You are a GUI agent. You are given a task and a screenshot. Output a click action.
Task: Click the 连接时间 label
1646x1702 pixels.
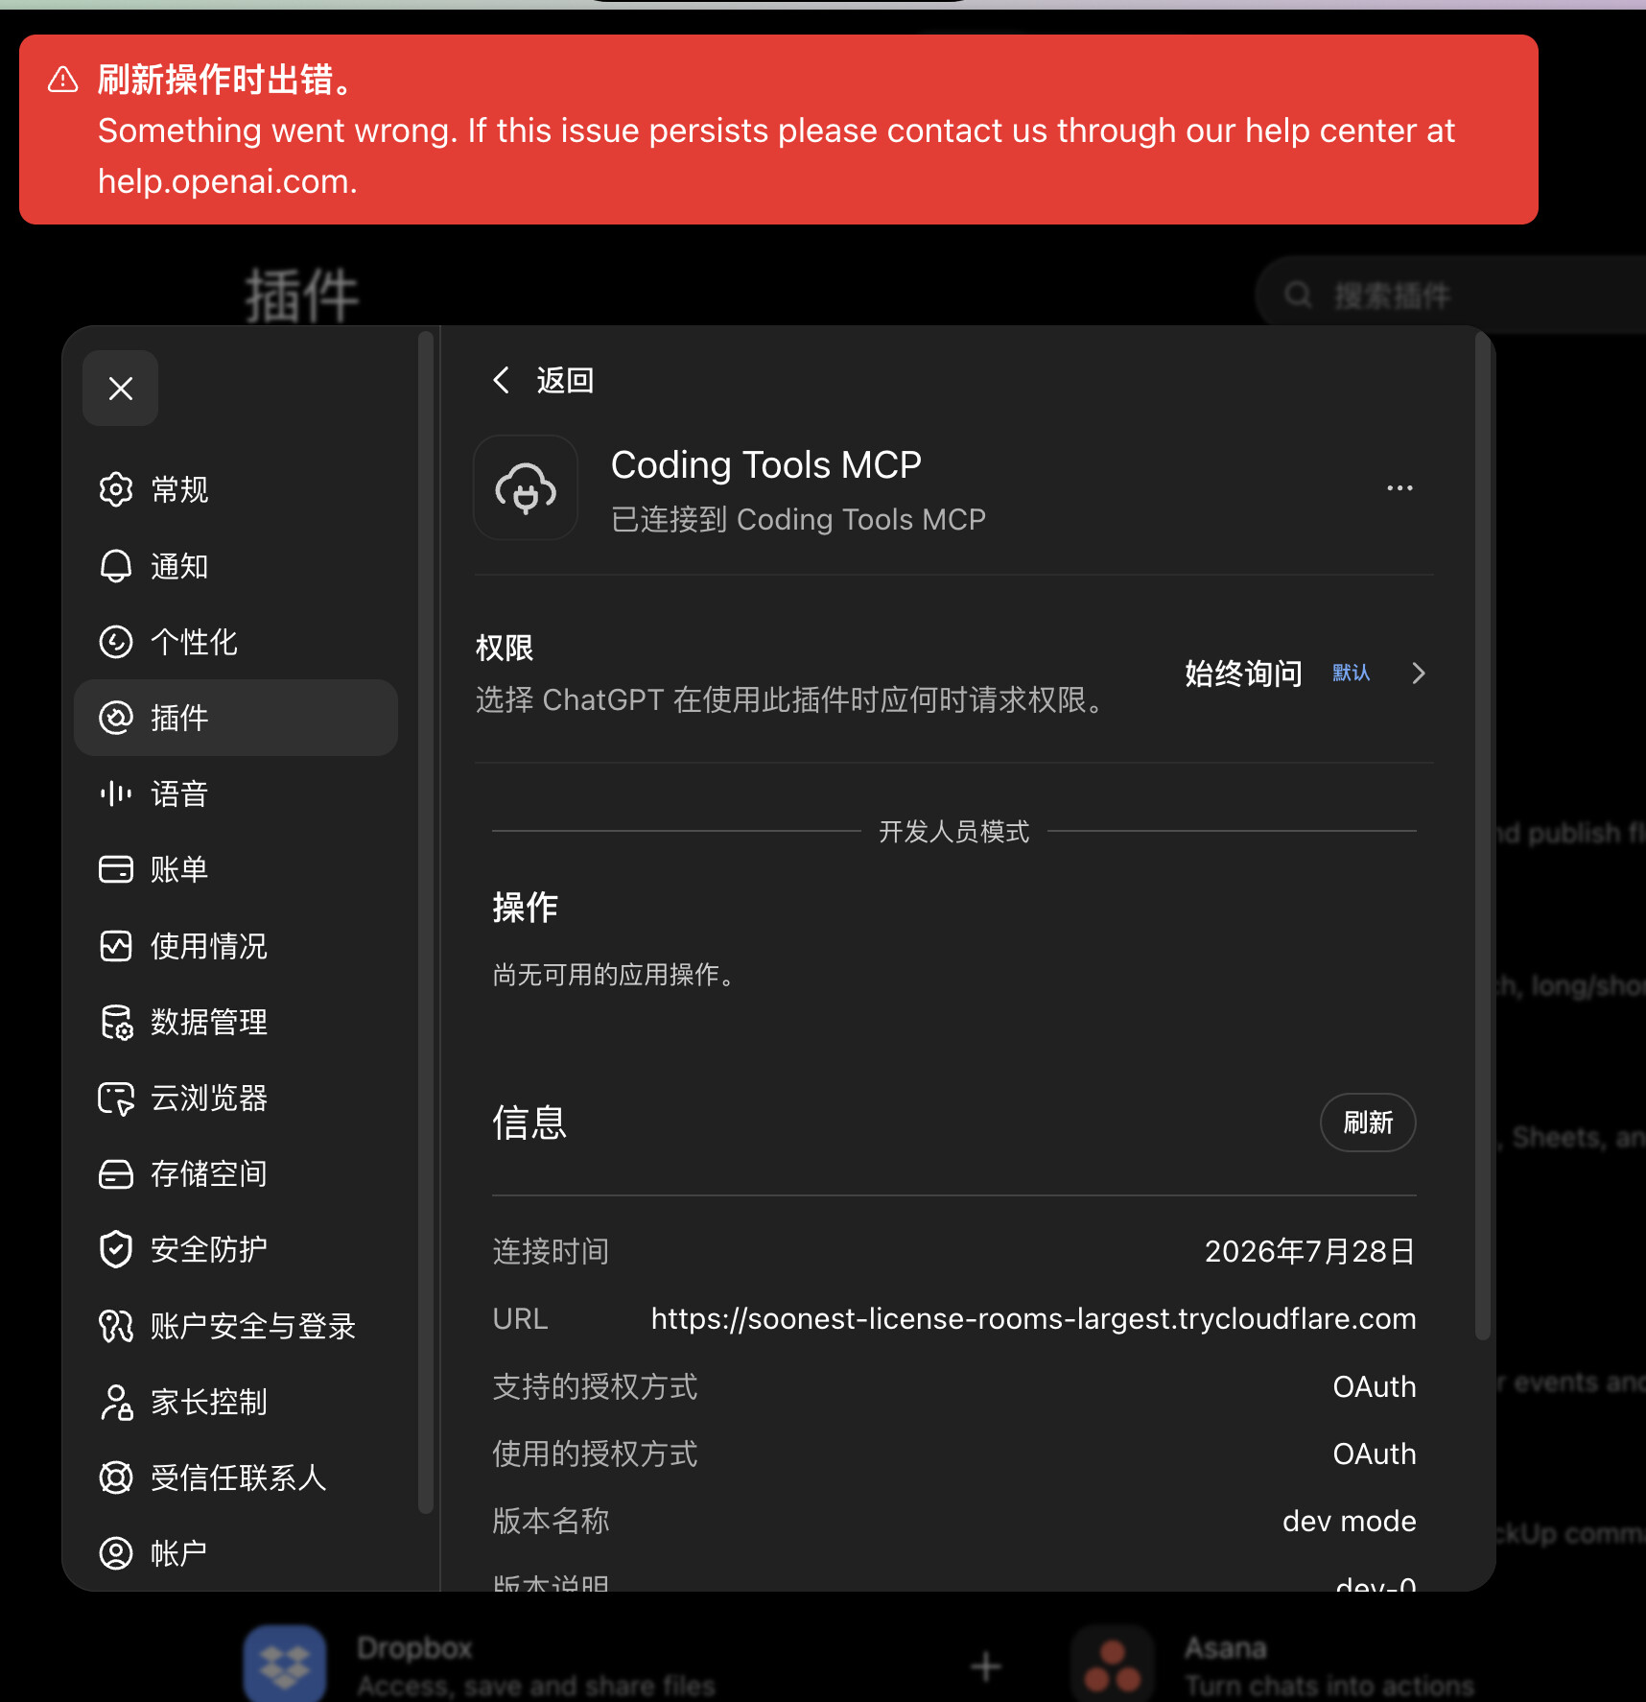click(x=551, y=1251)
